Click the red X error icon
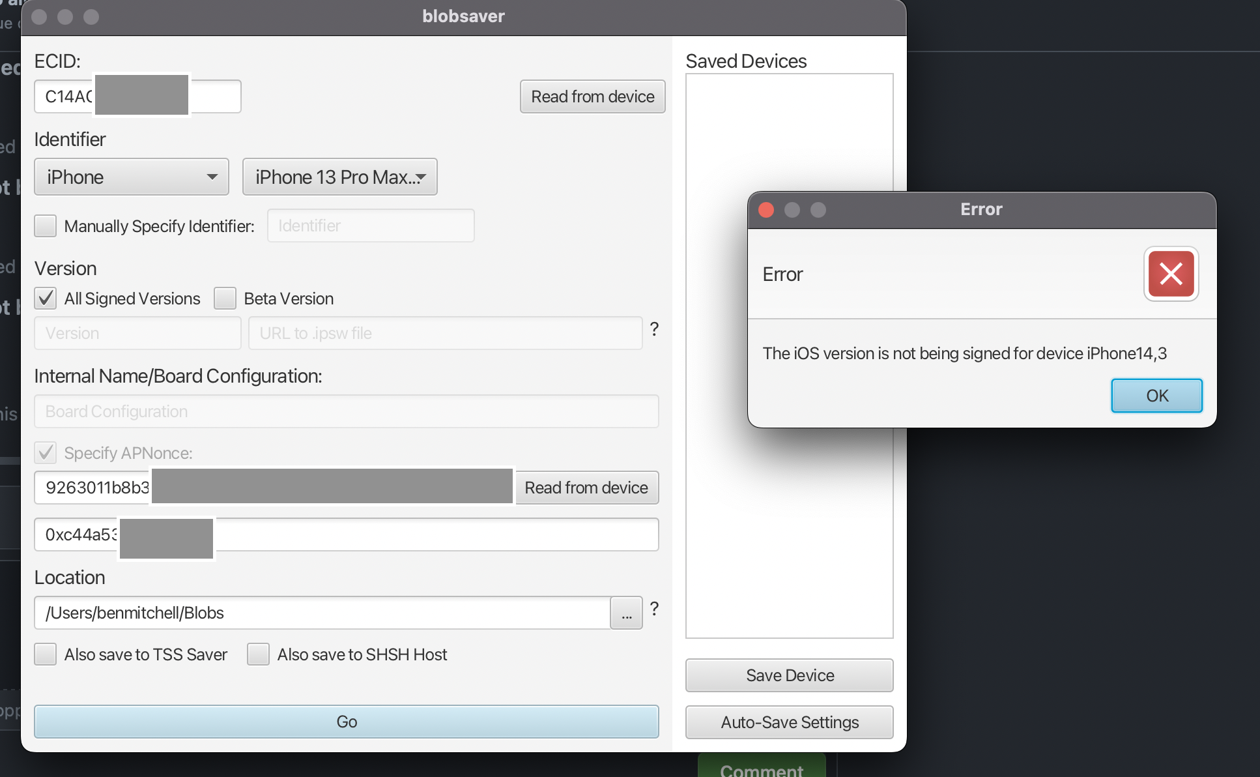Image resolution: width=1260 pixels, height=777 pixels. [x=1170, y=274]
